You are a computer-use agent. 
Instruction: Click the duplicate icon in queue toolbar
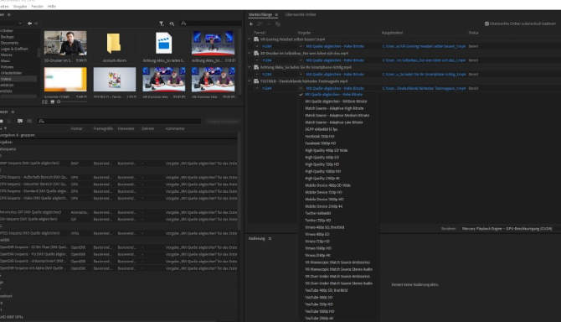278,24
